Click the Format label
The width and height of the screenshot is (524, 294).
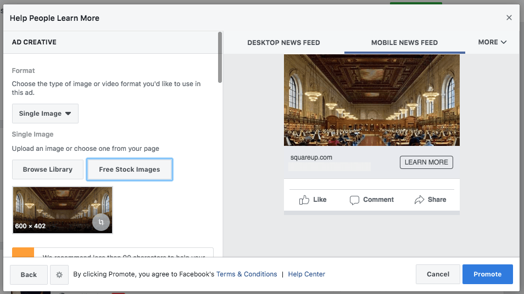click(23, 71)
